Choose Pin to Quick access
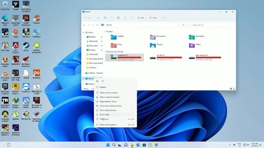The height and width of the screenshot is (148, 264). click(115, 110)
